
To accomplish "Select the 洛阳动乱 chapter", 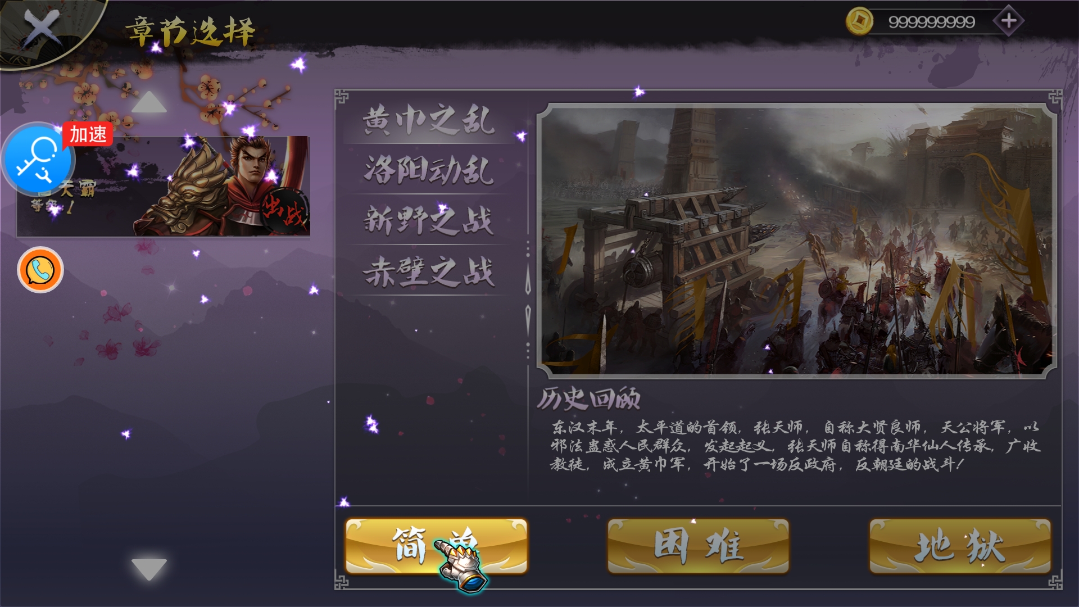I will point(429,170).
